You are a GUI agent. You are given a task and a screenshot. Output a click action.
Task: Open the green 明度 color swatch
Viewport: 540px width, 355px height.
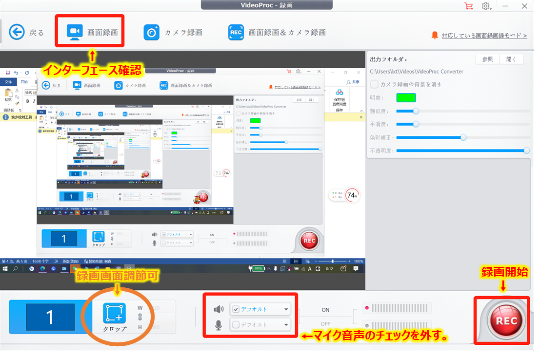pos(406,97)
